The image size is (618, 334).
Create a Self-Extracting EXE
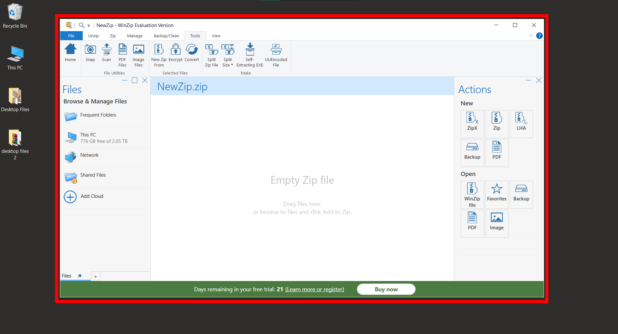(x=250, y=55)
